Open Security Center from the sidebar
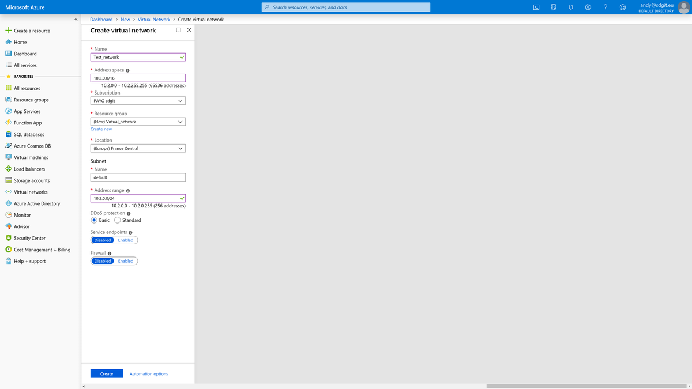 pos(29,237)
